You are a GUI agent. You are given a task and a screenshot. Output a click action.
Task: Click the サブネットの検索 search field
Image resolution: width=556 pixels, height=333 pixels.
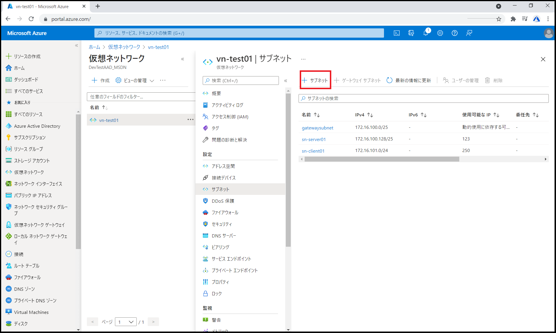click(x=423, y=98)
